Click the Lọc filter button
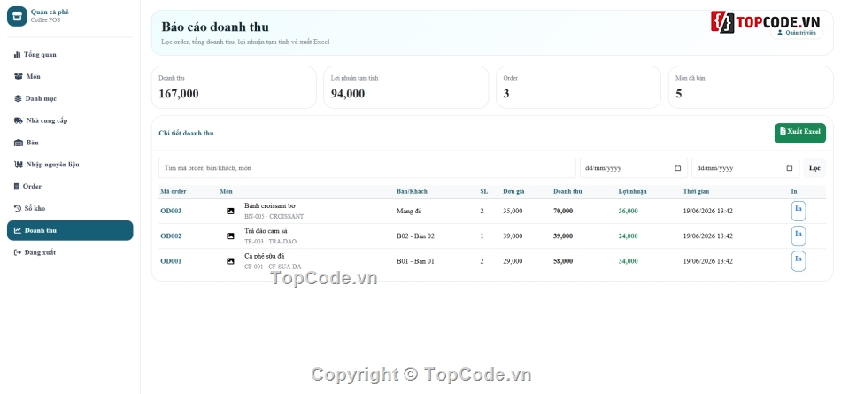The width and height of the screenshot is (841, 394). (x=814, y=168)
